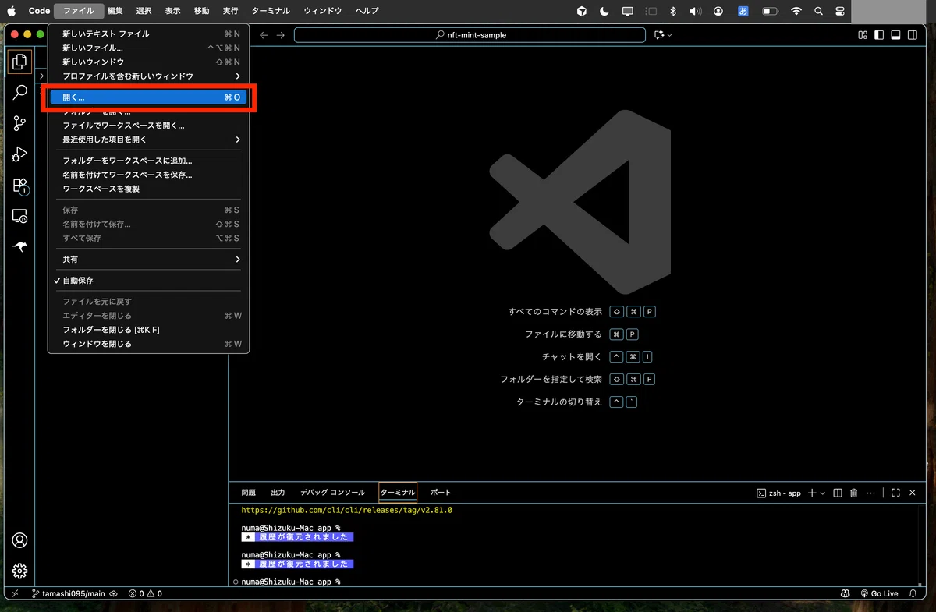The image size is (936, 612).
Task: Select 開く... menu item
Action: coord(148,97)
